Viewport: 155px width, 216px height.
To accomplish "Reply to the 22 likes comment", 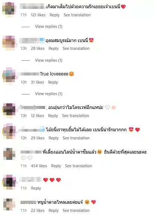I will coord(54,210).
